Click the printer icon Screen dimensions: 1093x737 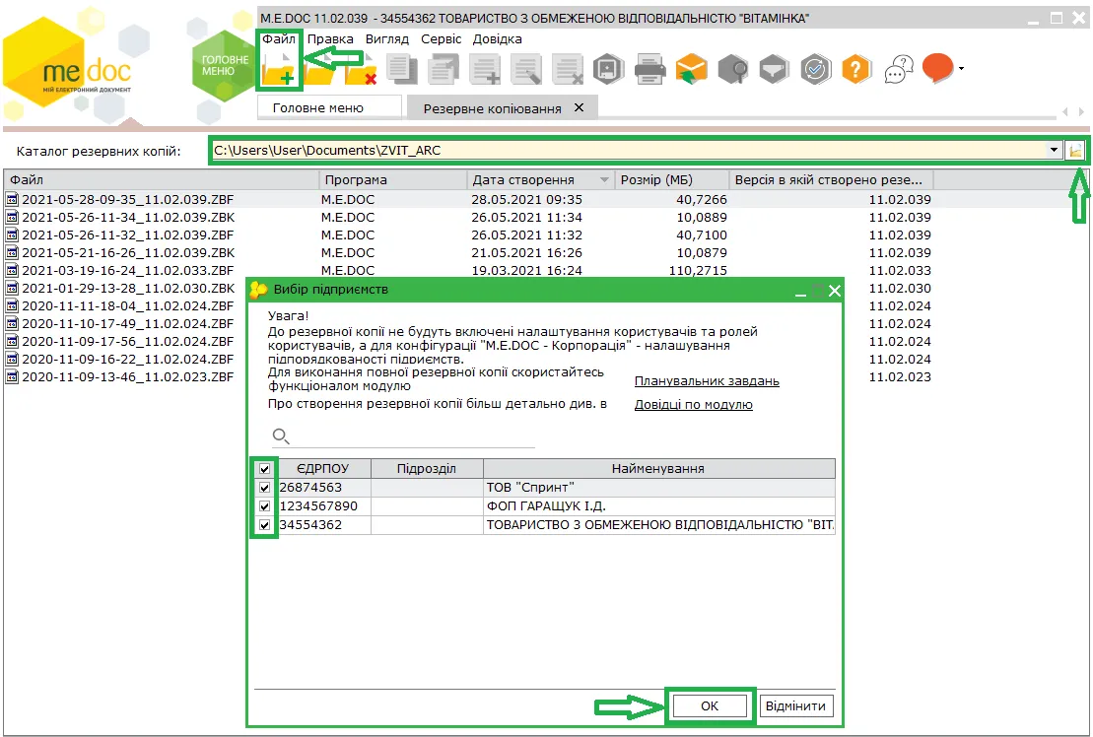tap(649, 70)
